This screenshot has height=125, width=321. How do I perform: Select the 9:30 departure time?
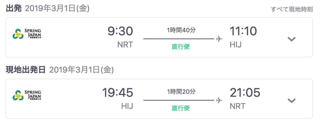coord(120,32)
